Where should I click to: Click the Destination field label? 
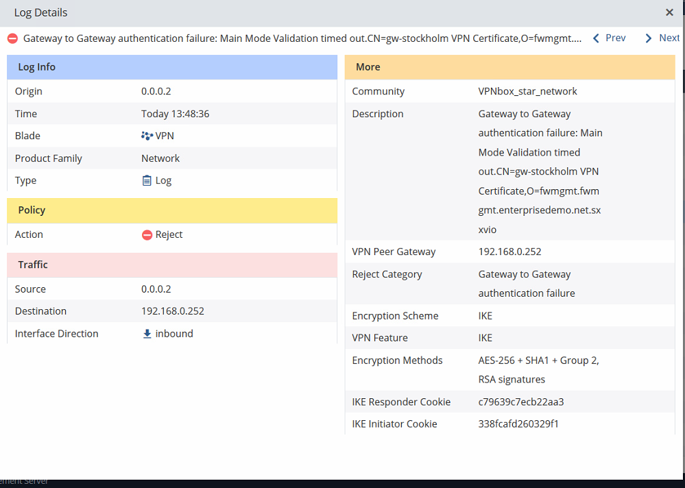point(40,310)
